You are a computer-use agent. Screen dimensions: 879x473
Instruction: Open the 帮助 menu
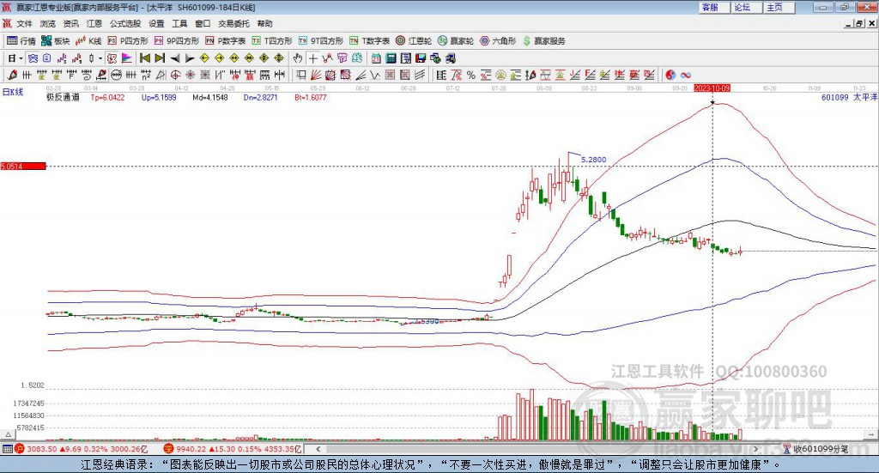(264, 23)
